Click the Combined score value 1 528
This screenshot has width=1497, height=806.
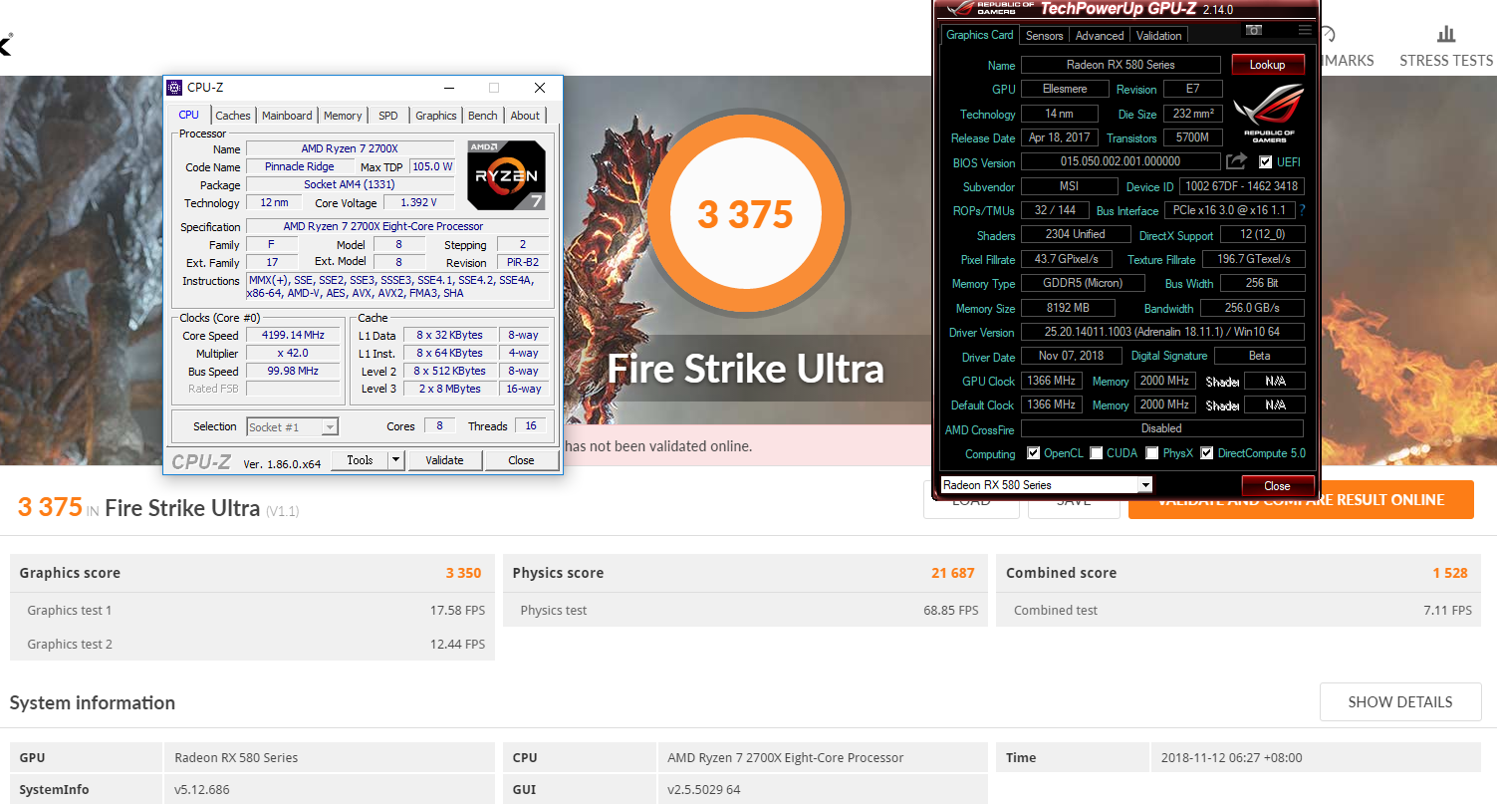pos(1450,573)
